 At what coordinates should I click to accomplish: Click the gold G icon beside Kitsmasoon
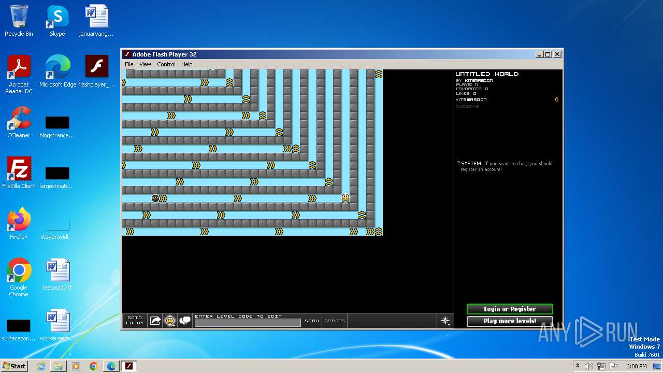point(557,99)
